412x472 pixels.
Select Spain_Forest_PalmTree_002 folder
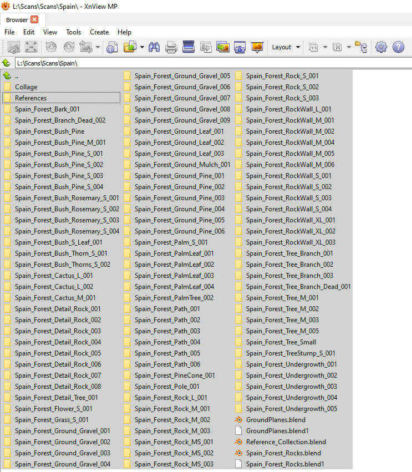177,298
